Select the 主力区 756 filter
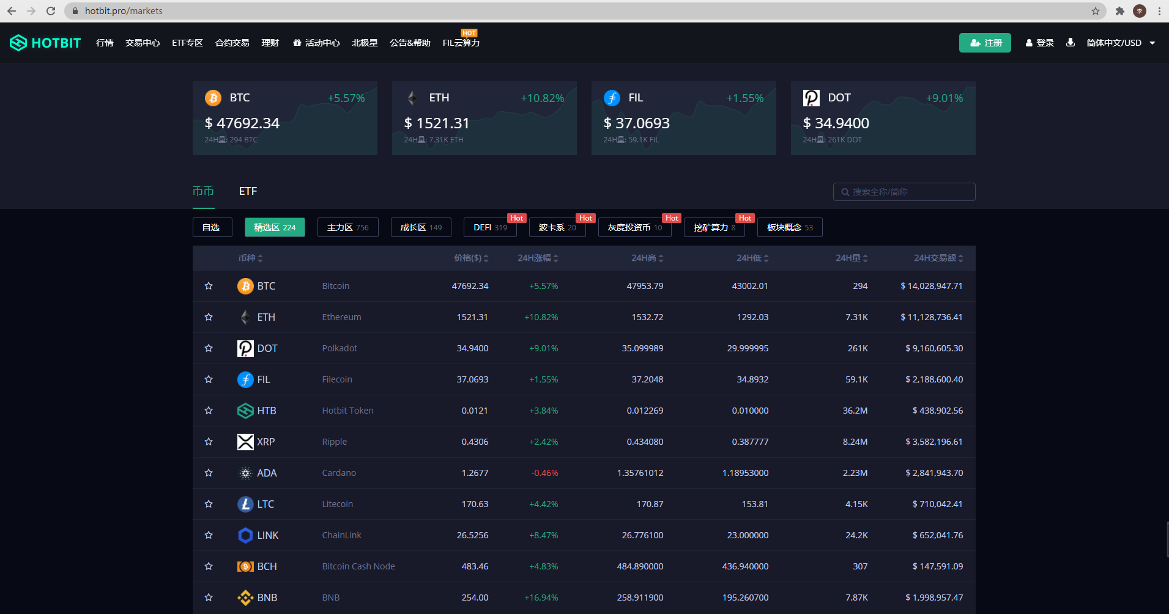The image size is (1169, 614). coord(347,227)
